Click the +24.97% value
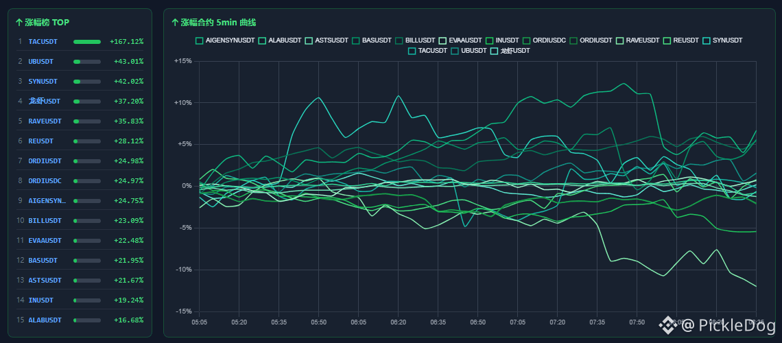This screenshot has width=782, height=343. click(x=129, y=180)
